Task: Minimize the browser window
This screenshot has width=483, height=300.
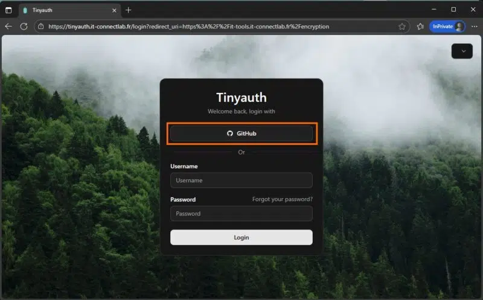Action: pyautogui.click(x=434, y=10)
